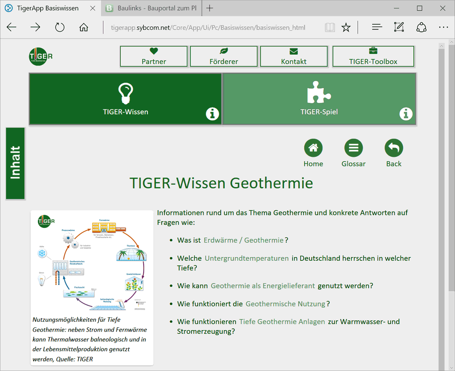This screenshot has height=371, width=455.
Task: Open the Partner button with heart
Action: (154, 56)
